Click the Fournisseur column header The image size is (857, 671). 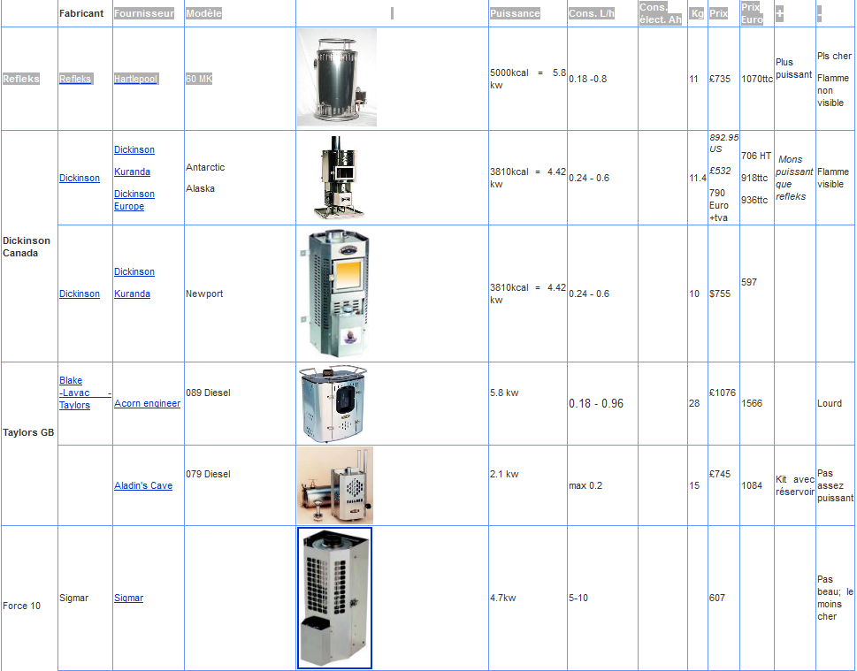[x=144, y=13]
